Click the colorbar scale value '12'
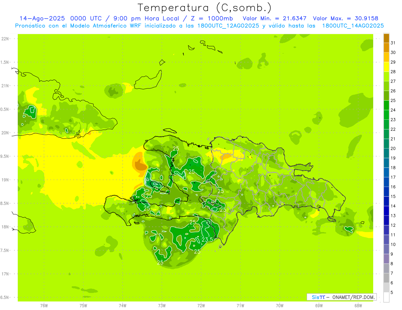Viewport: 402px width, 310px height. tap(393, 225)
